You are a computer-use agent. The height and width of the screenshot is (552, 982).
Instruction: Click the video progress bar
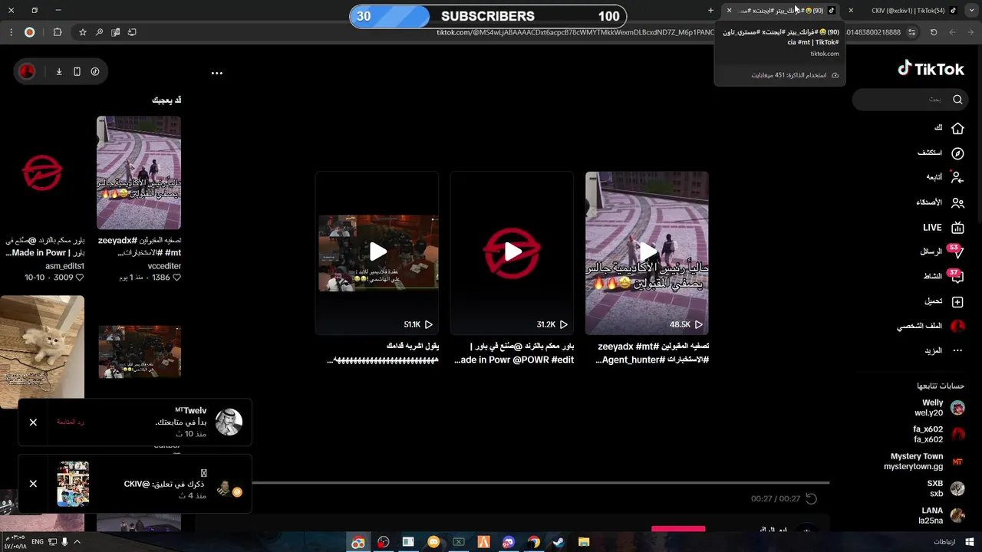point(541,483)
